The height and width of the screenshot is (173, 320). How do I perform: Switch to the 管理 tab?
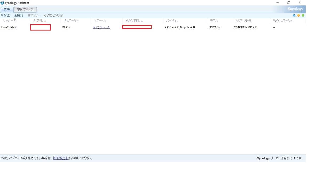[x=7, y=10]
